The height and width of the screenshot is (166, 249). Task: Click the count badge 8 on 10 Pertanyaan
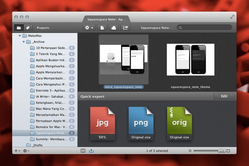coord(72,48)
